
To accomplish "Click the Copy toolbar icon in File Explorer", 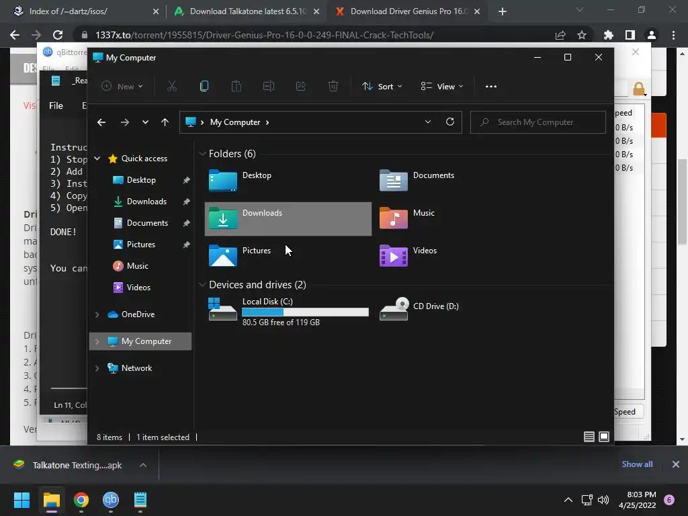I will coord(204,87).
